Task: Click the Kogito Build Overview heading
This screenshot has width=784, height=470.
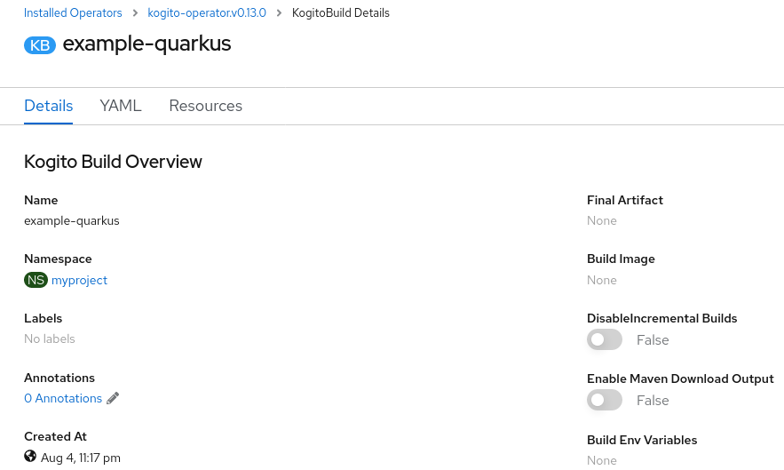Action: [113, 162]
